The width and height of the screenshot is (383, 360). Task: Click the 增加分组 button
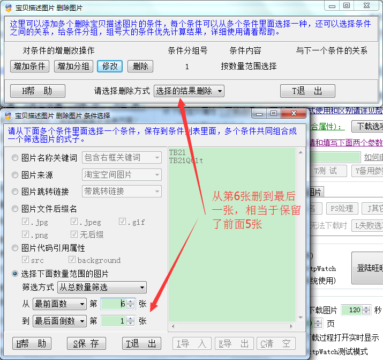pos(73,66)
